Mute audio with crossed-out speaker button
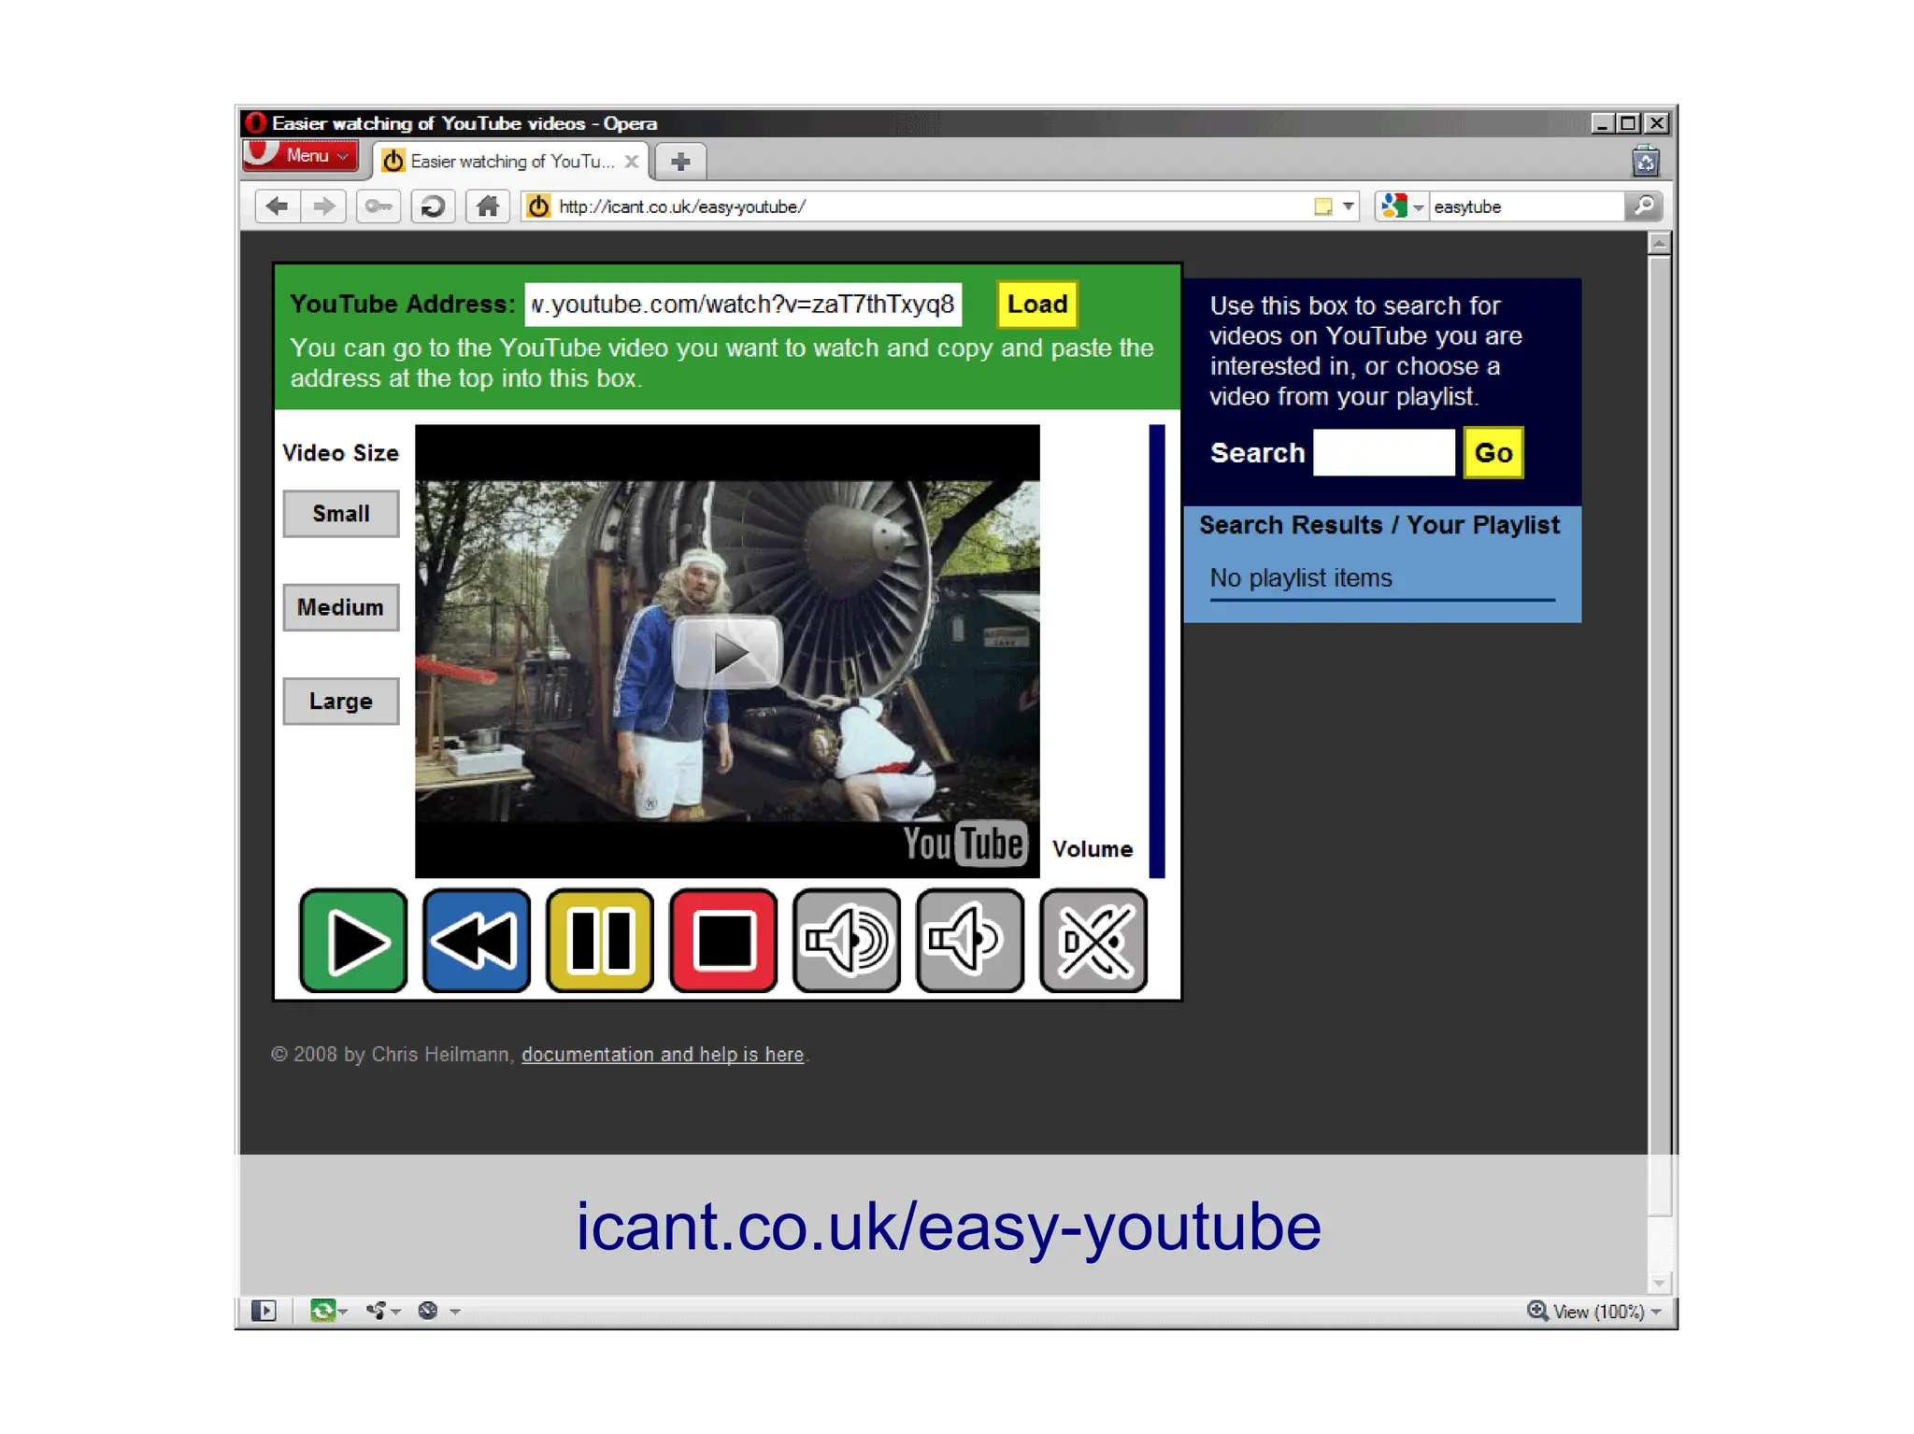The image size is (1914, 1434). click(1093, 941)
